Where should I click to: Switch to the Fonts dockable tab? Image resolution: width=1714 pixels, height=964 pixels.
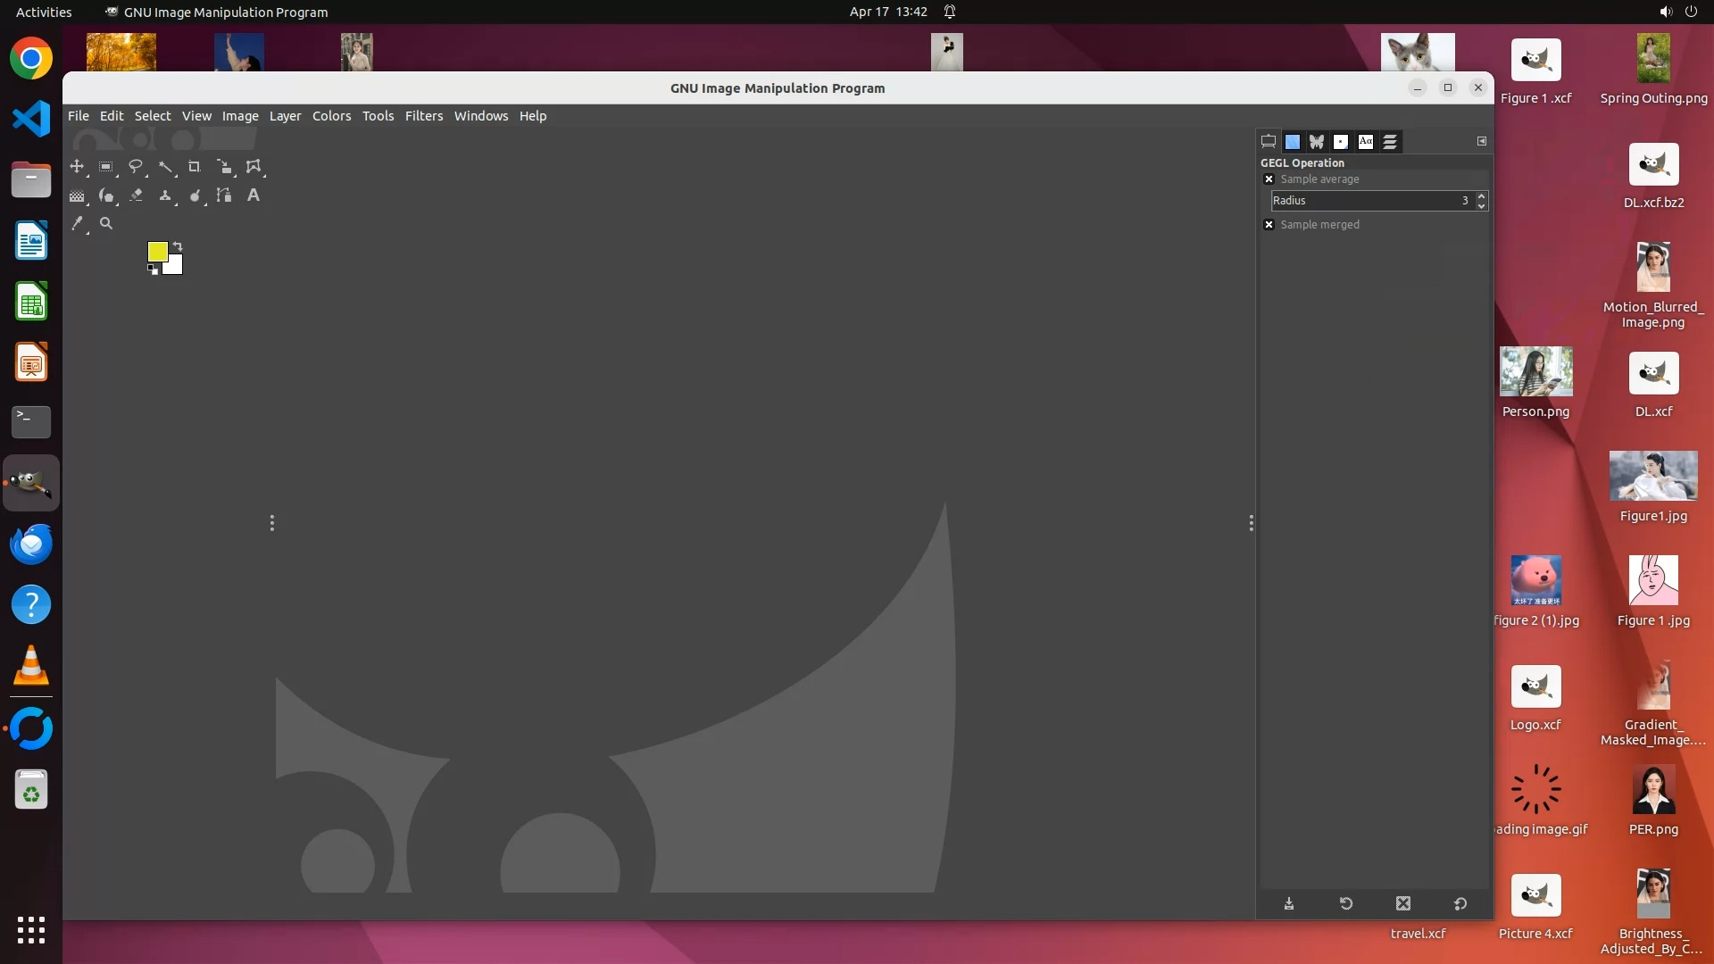[1365, 142]
